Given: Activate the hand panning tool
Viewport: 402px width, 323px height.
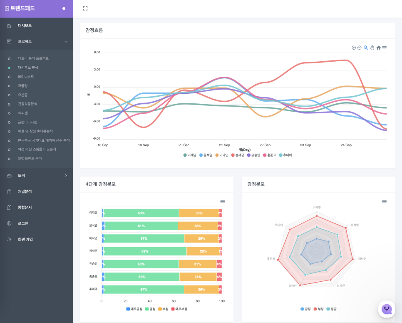Looking at the screenshot, I should (x=372, y=48).
